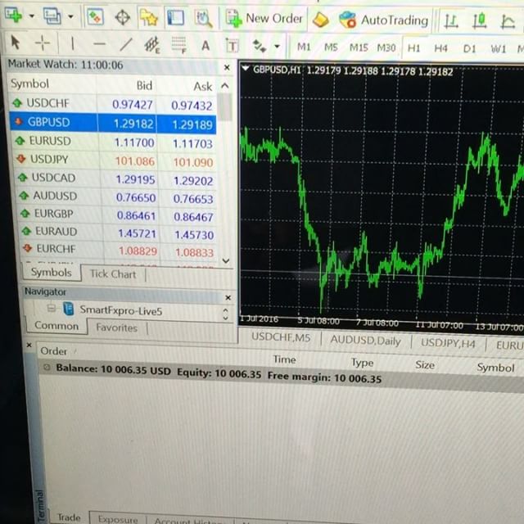Select the trendline tool
The width and height of the screenshot is (524, 524).
tap(126, 44)
